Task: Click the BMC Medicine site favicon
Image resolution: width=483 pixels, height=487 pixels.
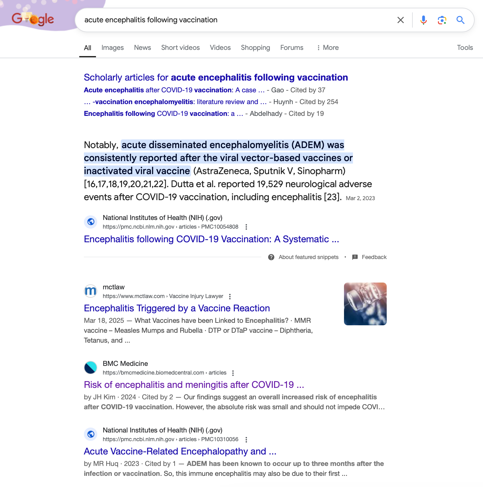Action: 91,368
